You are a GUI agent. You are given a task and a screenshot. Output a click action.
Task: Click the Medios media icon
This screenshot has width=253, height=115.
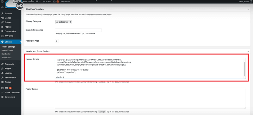(x=2, y=18)
